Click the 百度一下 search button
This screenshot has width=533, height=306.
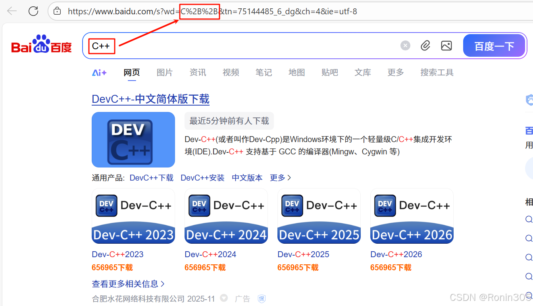[x=494, y=46]
